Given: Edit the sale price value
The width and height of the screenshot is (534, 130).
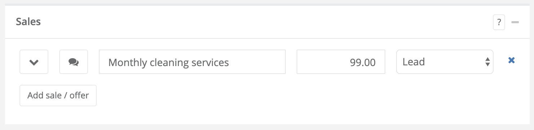Looking at the screenshot, I should [x=341, y=62].
